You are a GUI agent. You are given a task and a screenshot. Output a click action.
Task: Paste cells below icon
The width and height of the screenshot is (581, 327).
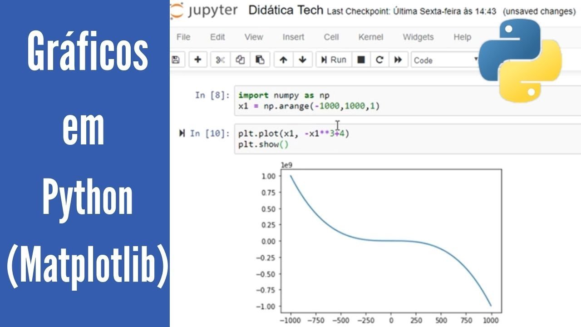260,59
